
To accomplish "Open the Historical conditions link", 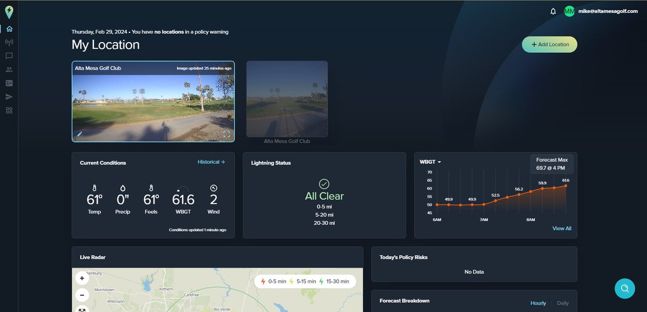I will coord(211,162).
